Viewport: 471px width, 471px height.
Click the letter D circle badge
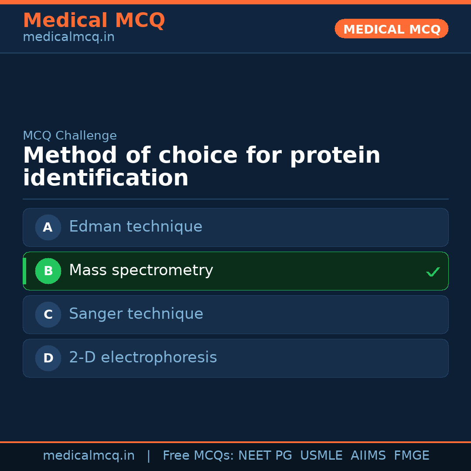pyautogui.click(x=48, y=358)
